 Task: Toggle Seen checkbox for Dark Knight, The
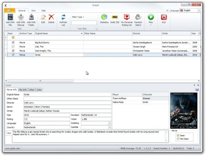13,51
